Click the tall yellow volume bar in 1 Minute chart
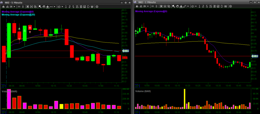 (x=185, y=98)
